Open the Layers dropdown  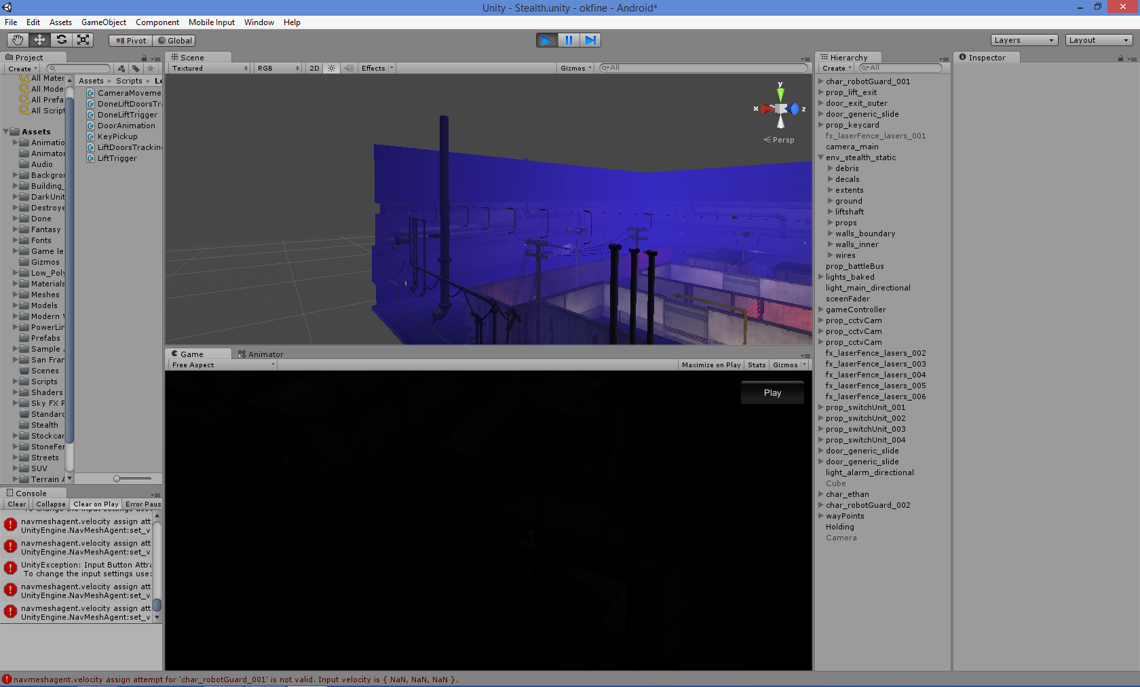coord(1024,40)
